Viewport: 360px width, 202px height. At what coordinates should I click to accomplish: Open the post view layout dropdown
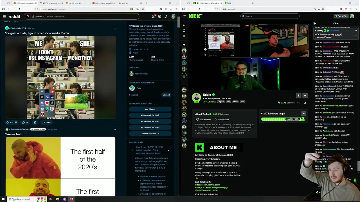[16, 21]
